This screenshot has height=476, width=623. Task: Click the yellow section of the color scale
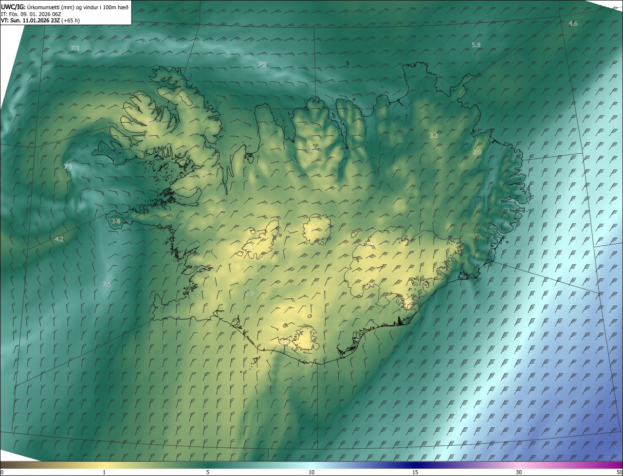coord(104,465)
